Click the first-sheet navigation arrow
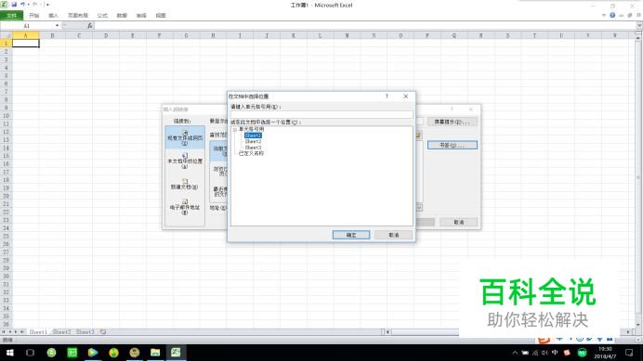The width and height of the screenshot is (643, 361). coord(4,332)
